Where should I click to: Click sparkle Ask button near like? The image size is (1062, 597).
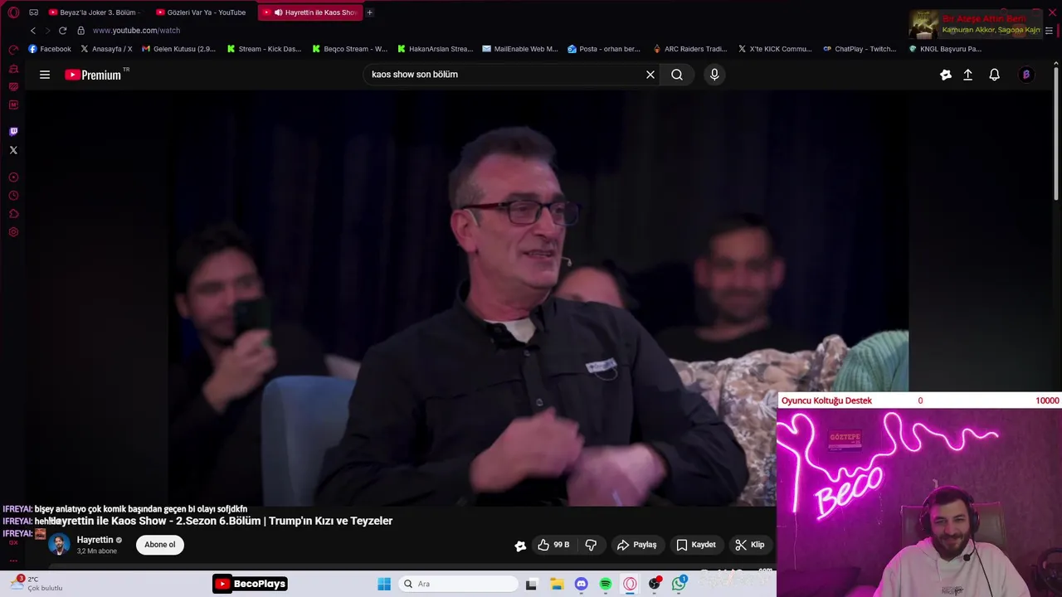coord(520,546)
